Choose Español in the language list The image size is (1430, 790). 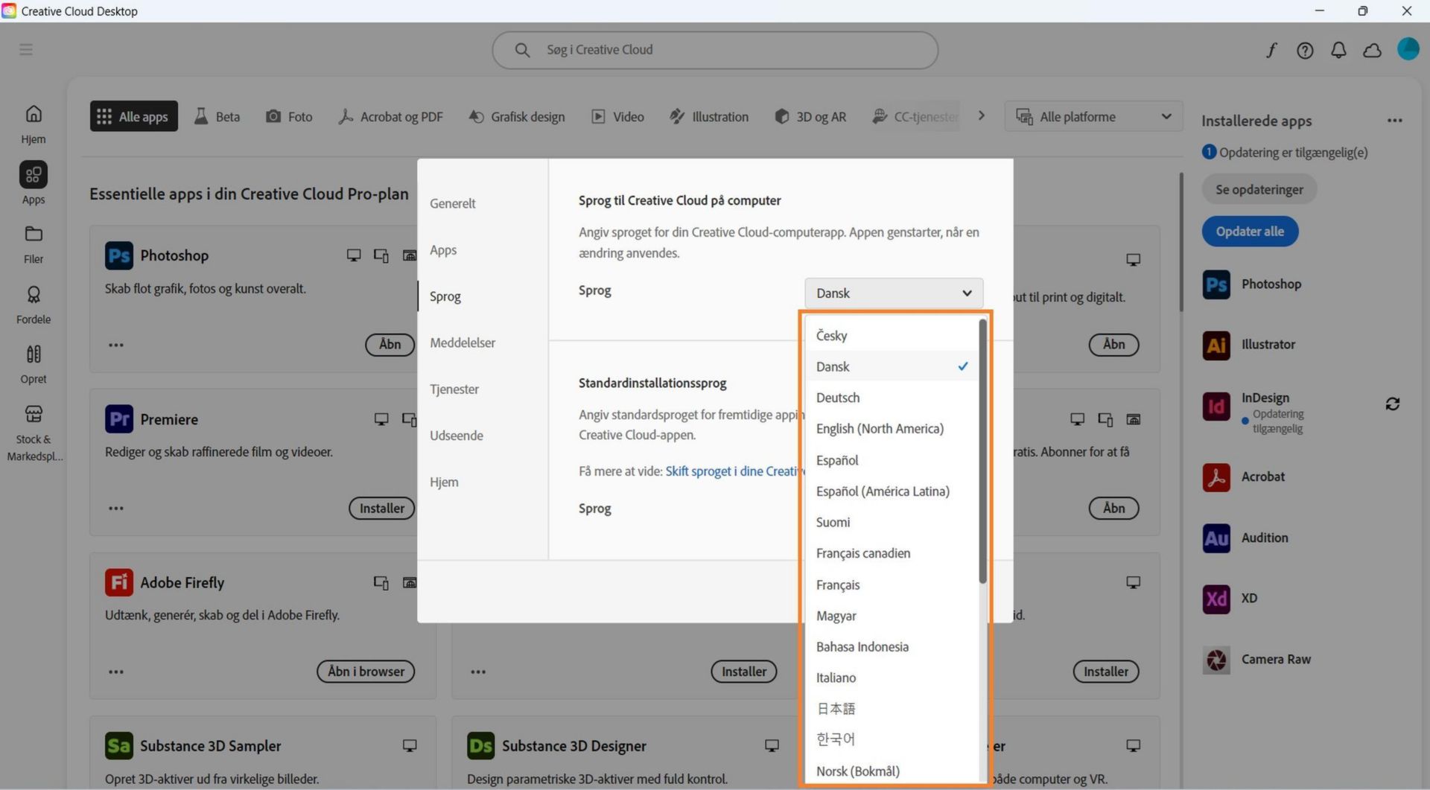(892, 460)
